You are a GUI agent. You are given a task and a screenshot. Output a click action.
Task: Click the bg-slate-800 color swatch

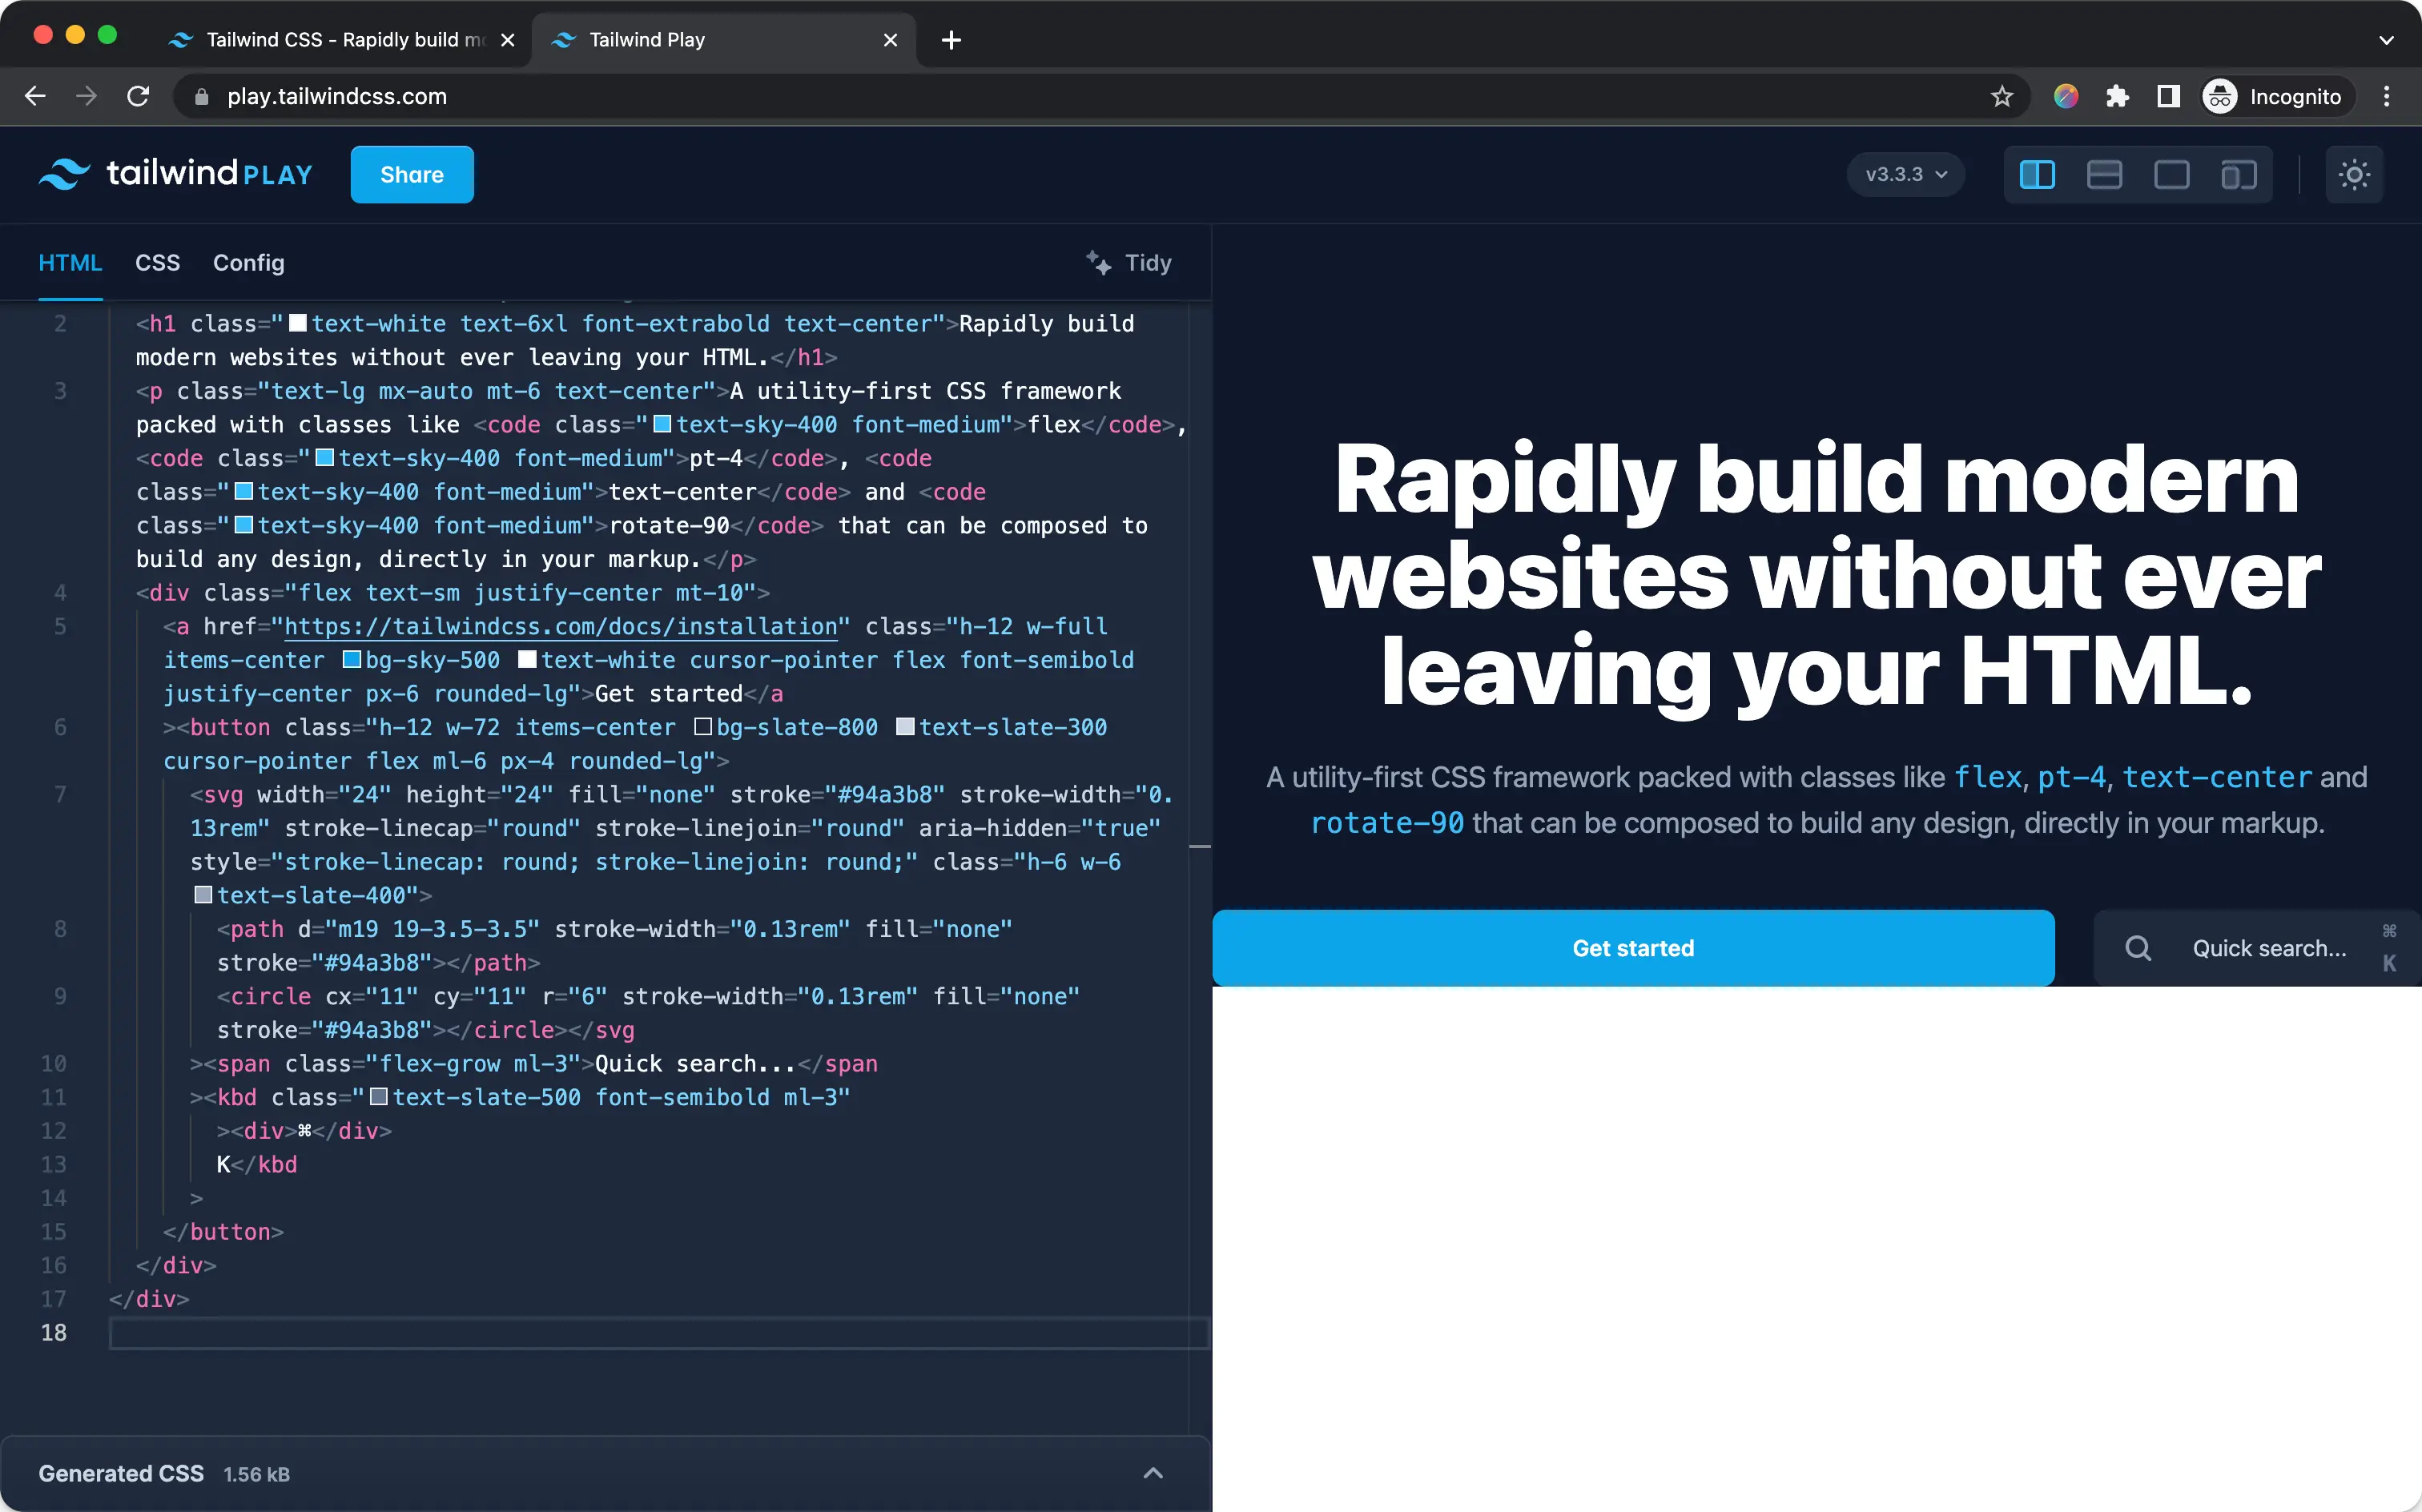pyautogui.click(x=703, y=727)
